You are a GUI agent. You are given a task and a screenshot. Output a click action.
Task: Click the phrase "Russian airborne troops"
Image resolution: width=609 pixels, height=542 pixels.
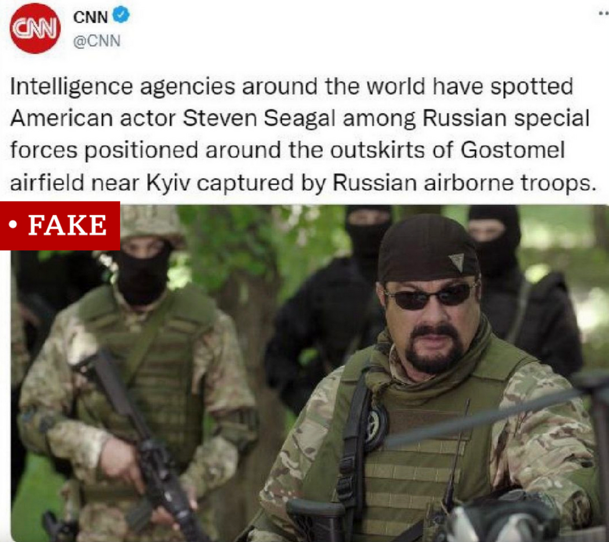464,183
